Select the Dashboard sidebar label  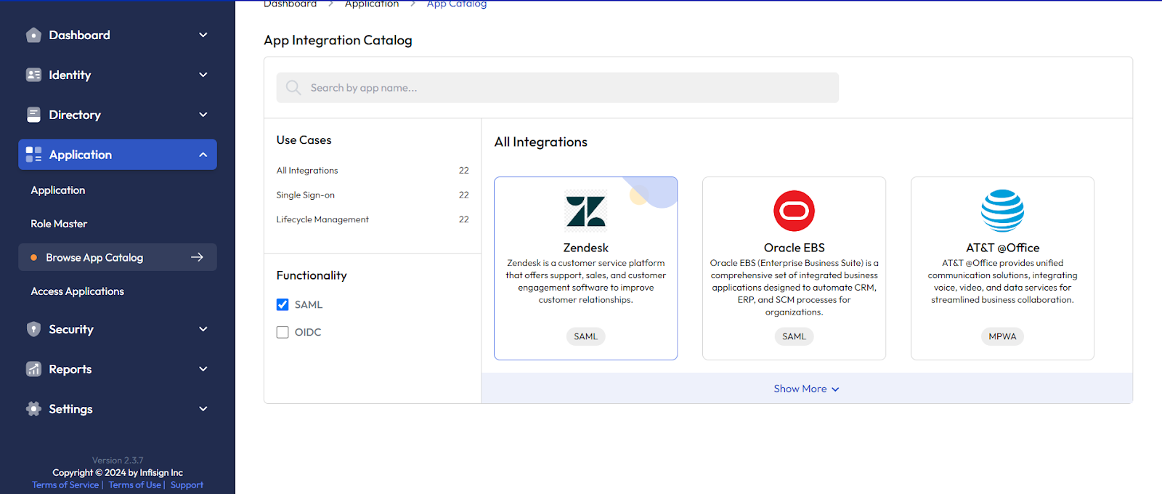click(x=79, y=35)
